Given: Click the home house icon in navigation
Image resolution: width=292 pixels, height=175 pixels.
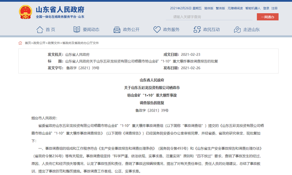Looking at the screenshot, I should coord(40,30).
